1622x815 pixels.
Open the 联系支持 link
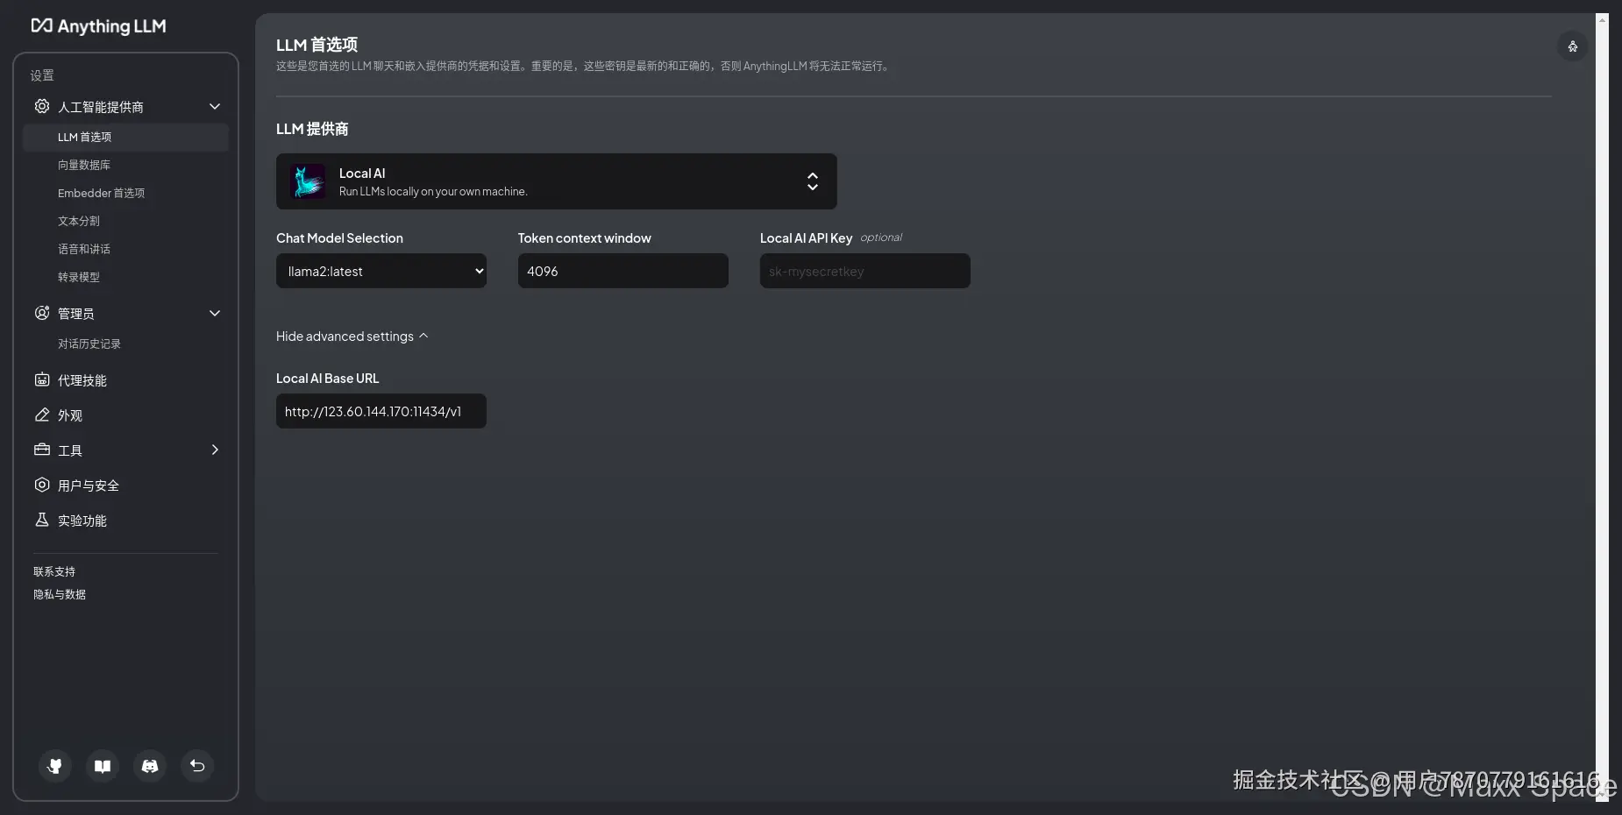(x=54, y=571)
